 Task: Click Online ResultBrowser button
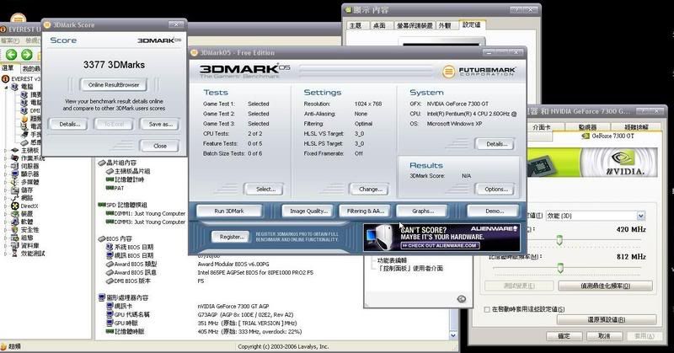point(114,85)
